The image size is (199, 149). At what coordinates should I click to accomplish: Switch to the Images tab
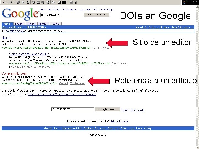coord(19,24)
